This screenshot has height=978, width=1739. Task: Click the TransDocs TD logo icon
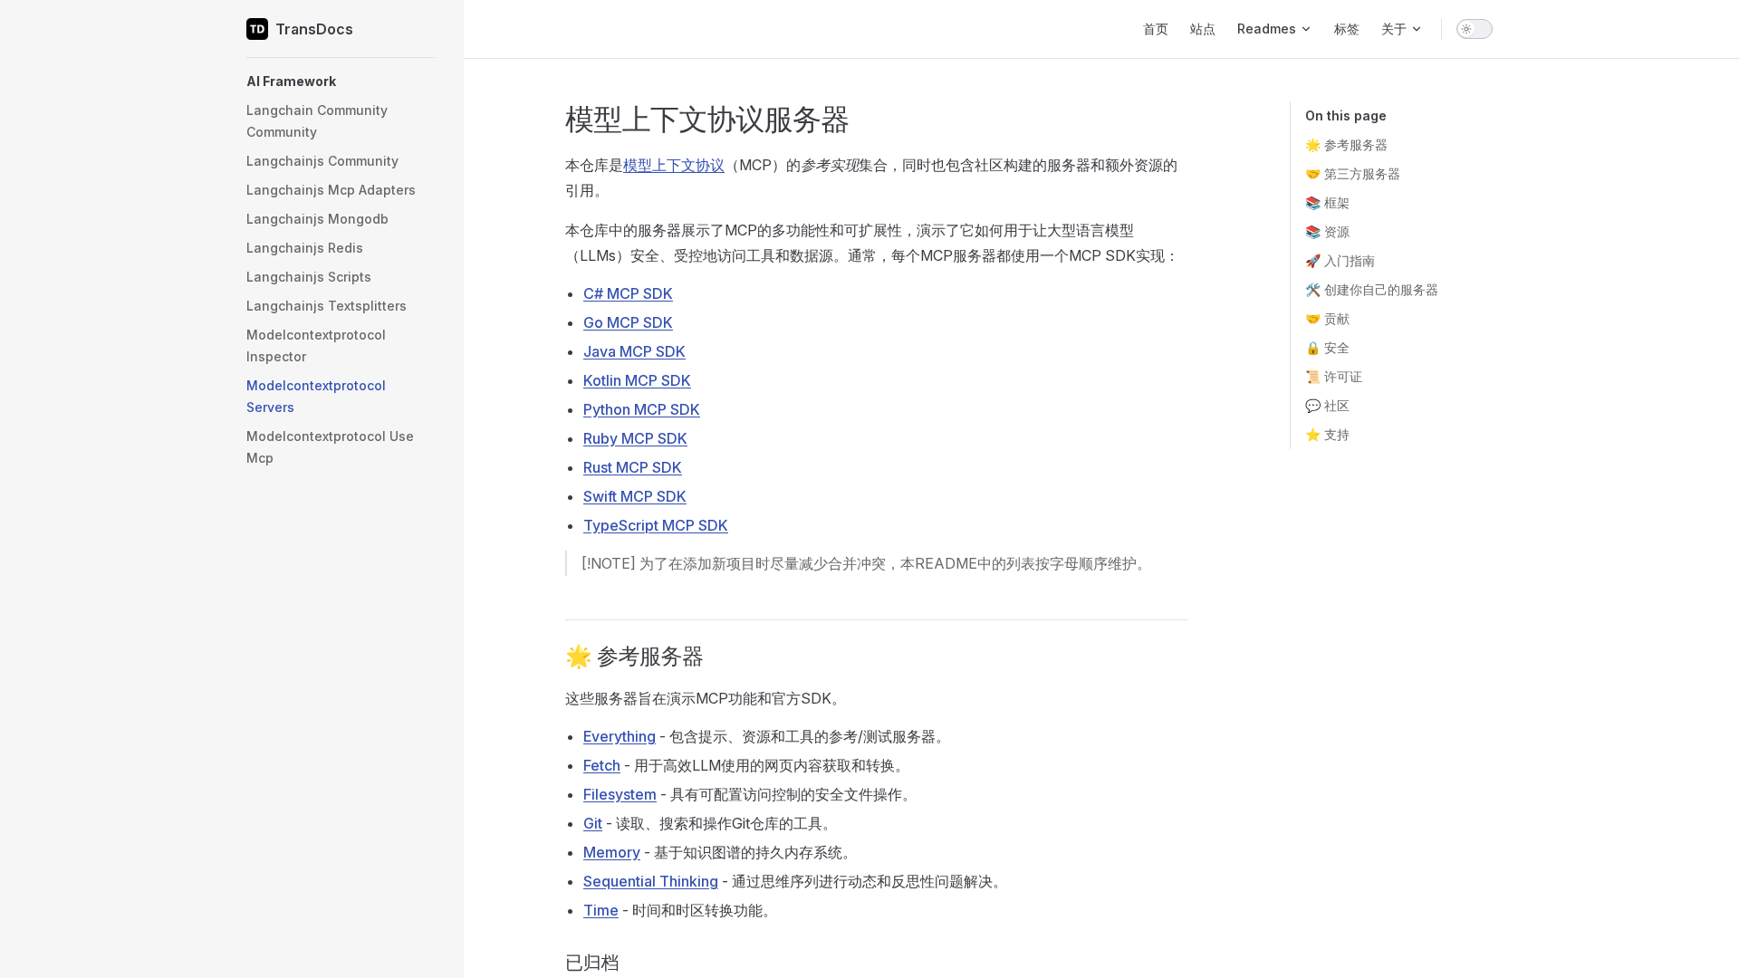257,29
